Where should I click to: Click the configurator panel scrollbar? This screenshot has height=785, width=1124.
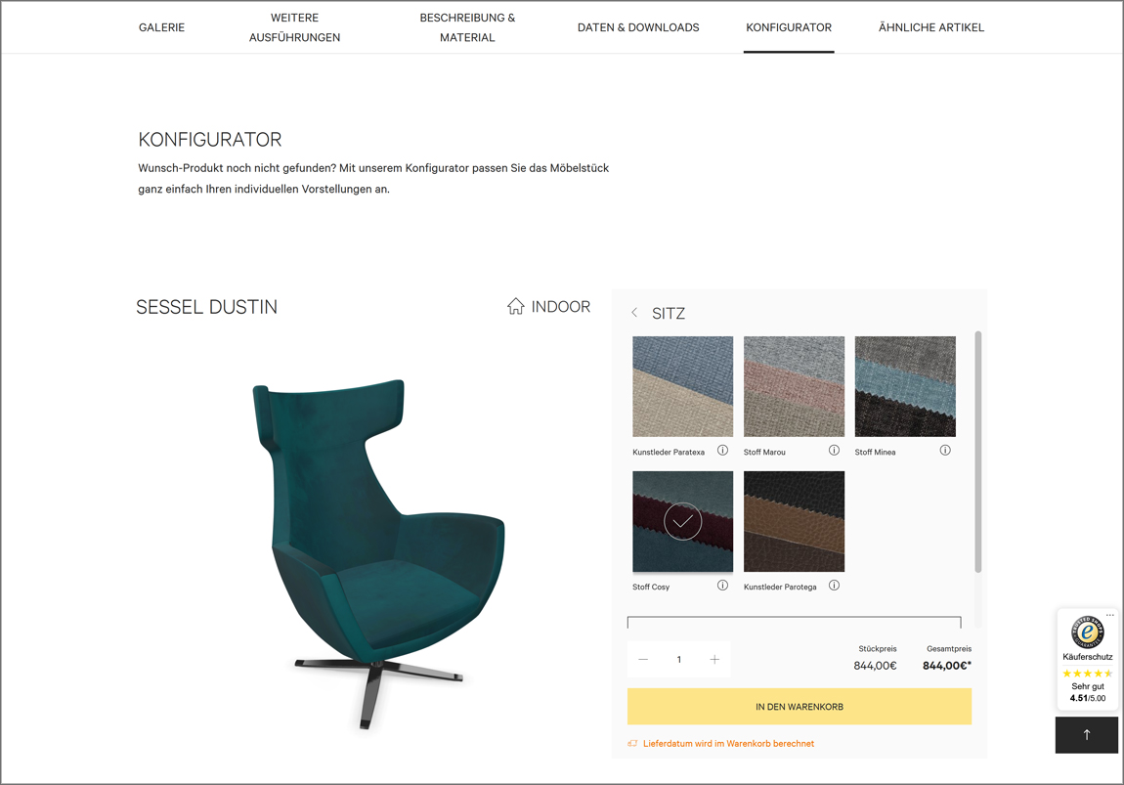tap(977, 452)
